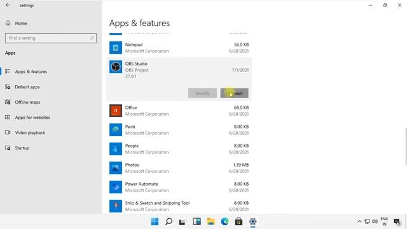Click the Photos size 1.39 MB
Screen dimensions: 407x229
pos(241,165)
